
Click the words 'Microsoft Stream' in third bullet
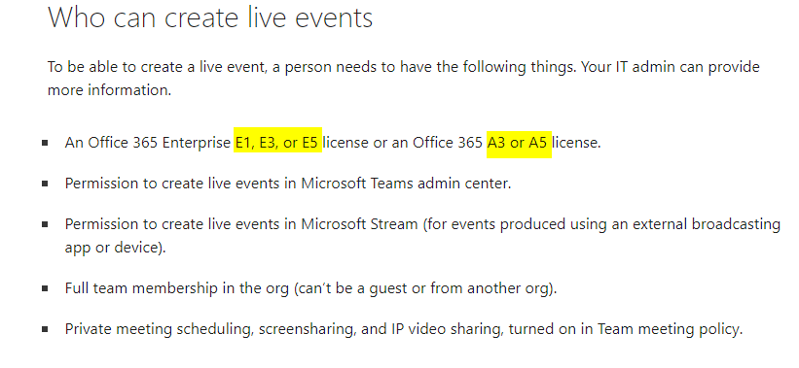[360, 224]
